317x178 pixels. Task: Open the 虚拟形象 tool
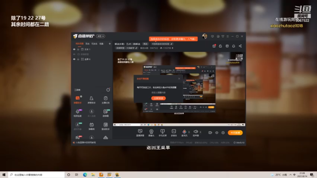tap(78, 126)
